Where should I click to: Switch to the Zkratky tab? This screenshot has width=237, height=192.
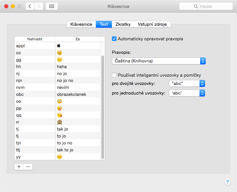pyautogui.click(x=123, y=24)
